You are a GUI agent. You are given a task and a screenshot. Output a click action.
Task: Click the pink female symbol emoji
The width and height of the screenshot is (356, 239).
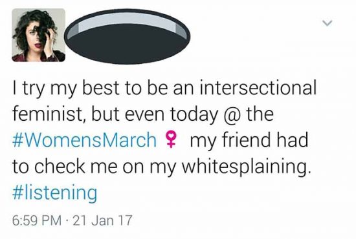point(172,140)
